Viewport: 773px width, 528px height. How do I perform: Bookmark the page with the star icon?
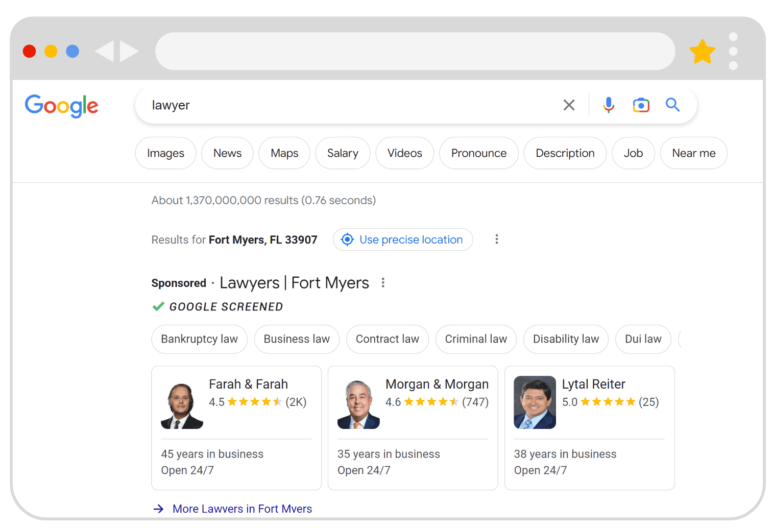coord(702,52)
